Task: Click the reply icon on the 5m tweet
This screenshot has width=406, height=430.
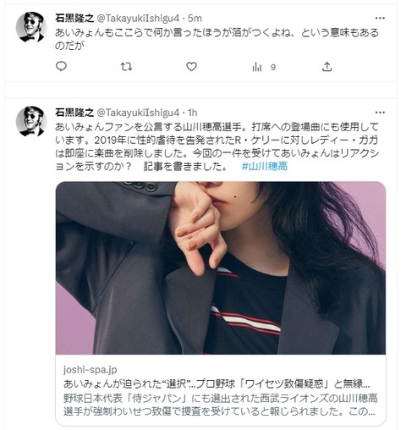Action: [61, 67]
